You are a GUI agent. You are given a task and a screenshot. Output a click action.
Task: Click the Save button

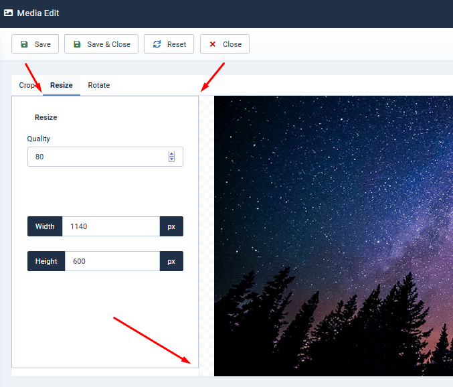pyautogui.click(x=35, y=44)
